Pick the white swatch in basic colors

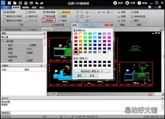click(109, 52)
